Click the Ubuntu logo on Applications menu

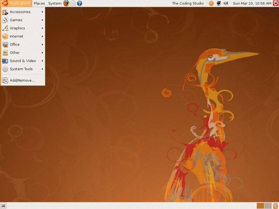point(5,3)
